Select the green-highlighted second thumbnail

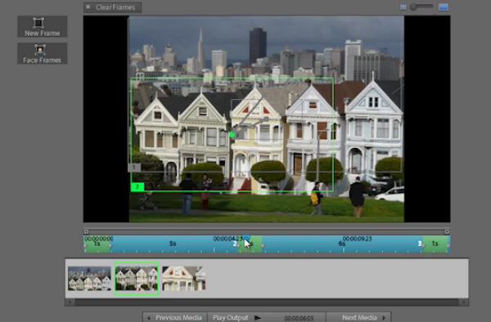point(137,279)
